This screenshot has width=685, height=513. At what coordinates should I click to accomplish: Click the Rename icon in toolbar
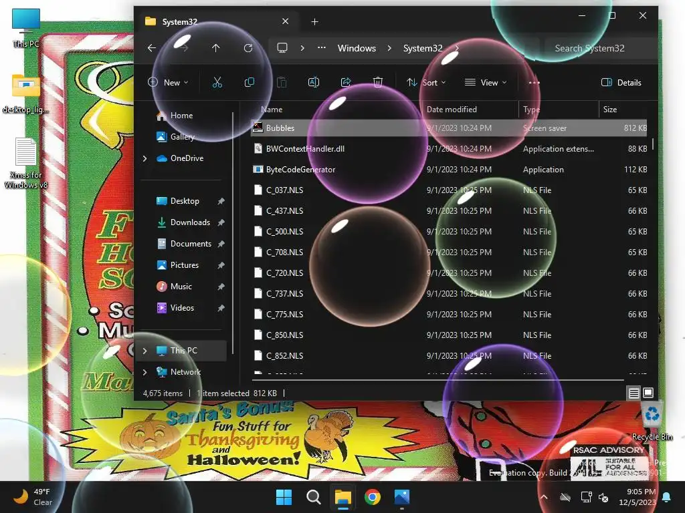click(314, 82)
